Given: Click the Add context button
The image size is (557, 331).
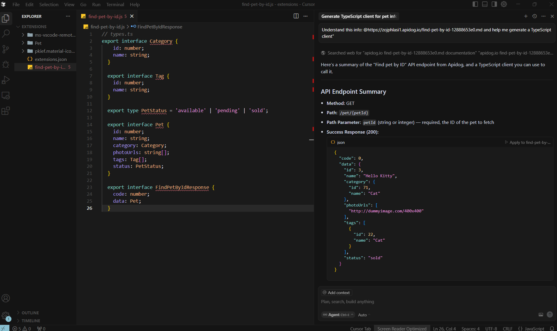Looking at the screenshot, I should tap(336, 292).
